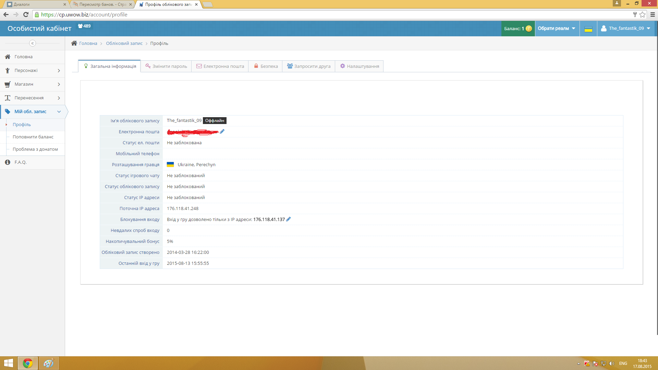Image resolution: width=658 pixels, height=370 pixels.
Task: Bookmark page with star icon
Action: [642, 14]
